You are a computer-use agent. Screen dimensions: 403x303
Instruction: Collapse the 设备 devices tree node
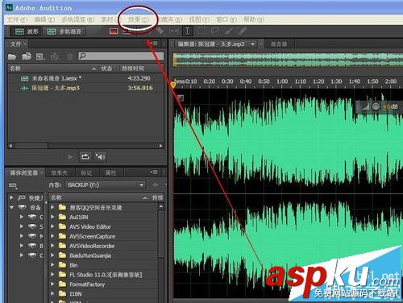[x=11, y=207]
